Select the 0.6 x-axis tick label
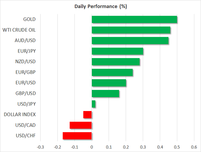This screenshot has height=152, width=201. tap(194, 147)
